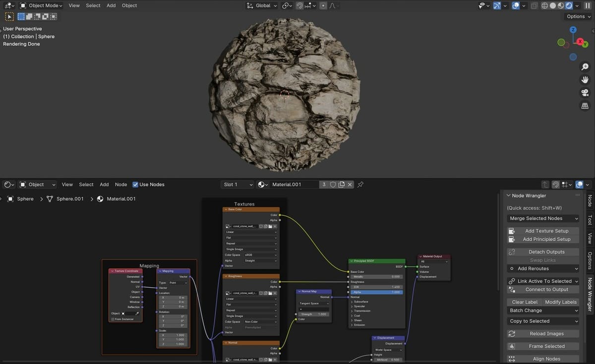595x364 pixels.
Task: Select material preview shading
Action: [561, 6]
